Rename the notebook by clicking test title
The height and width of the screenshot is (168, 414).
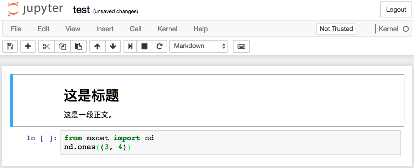(x=81, y=10)
